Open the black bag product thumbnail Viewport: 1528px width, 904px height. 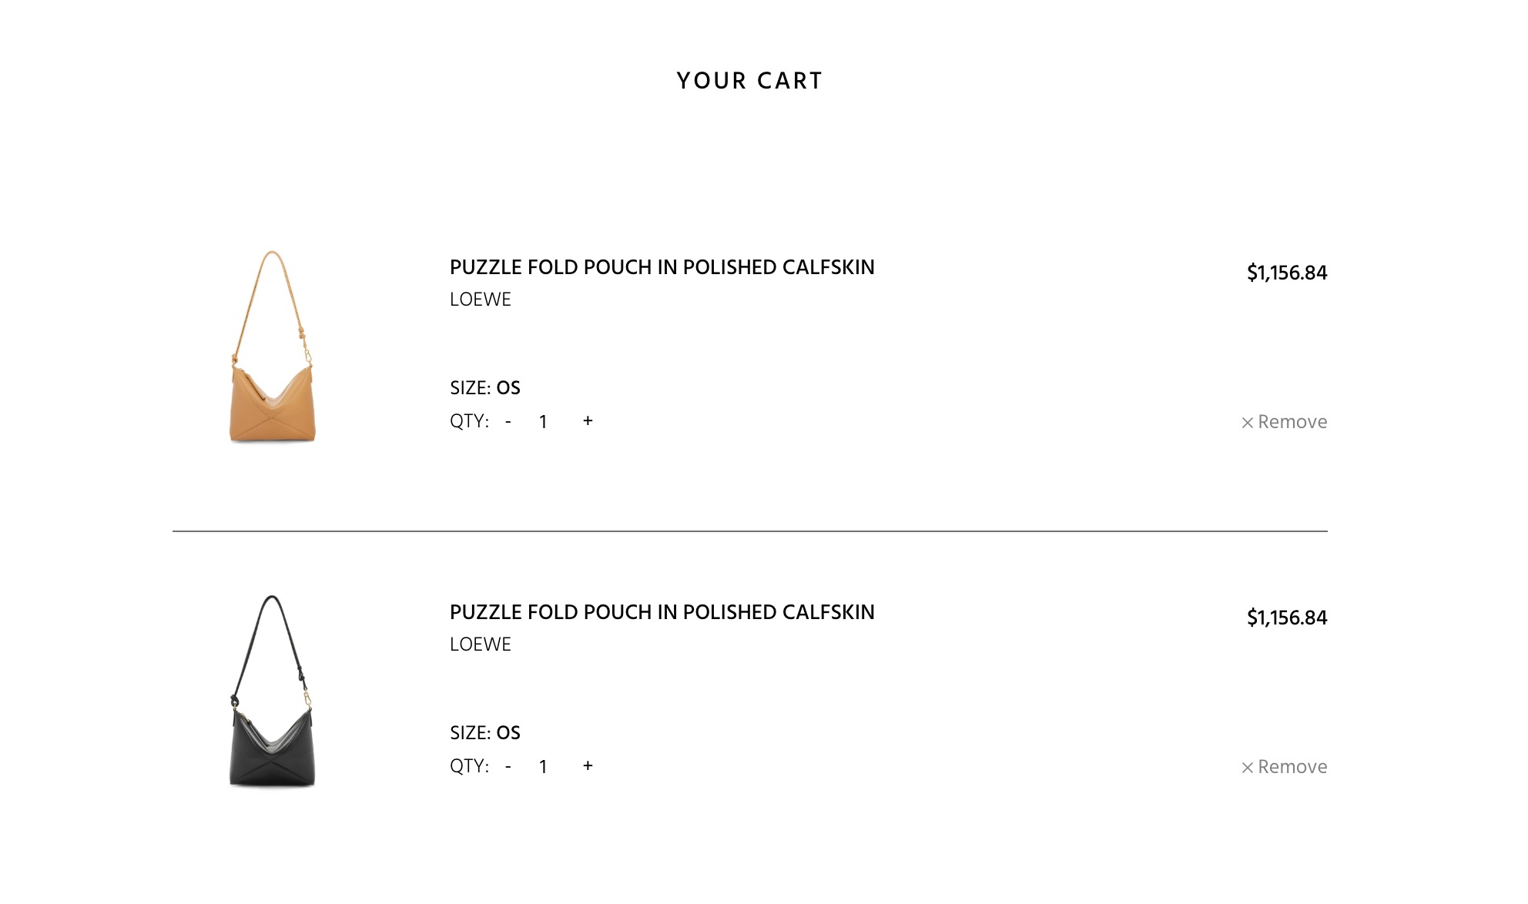(x=273, y=691)
